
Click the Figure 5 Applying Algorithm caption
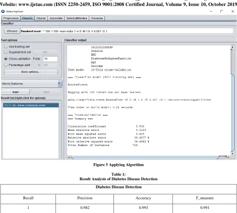click(x=118, y=165)
